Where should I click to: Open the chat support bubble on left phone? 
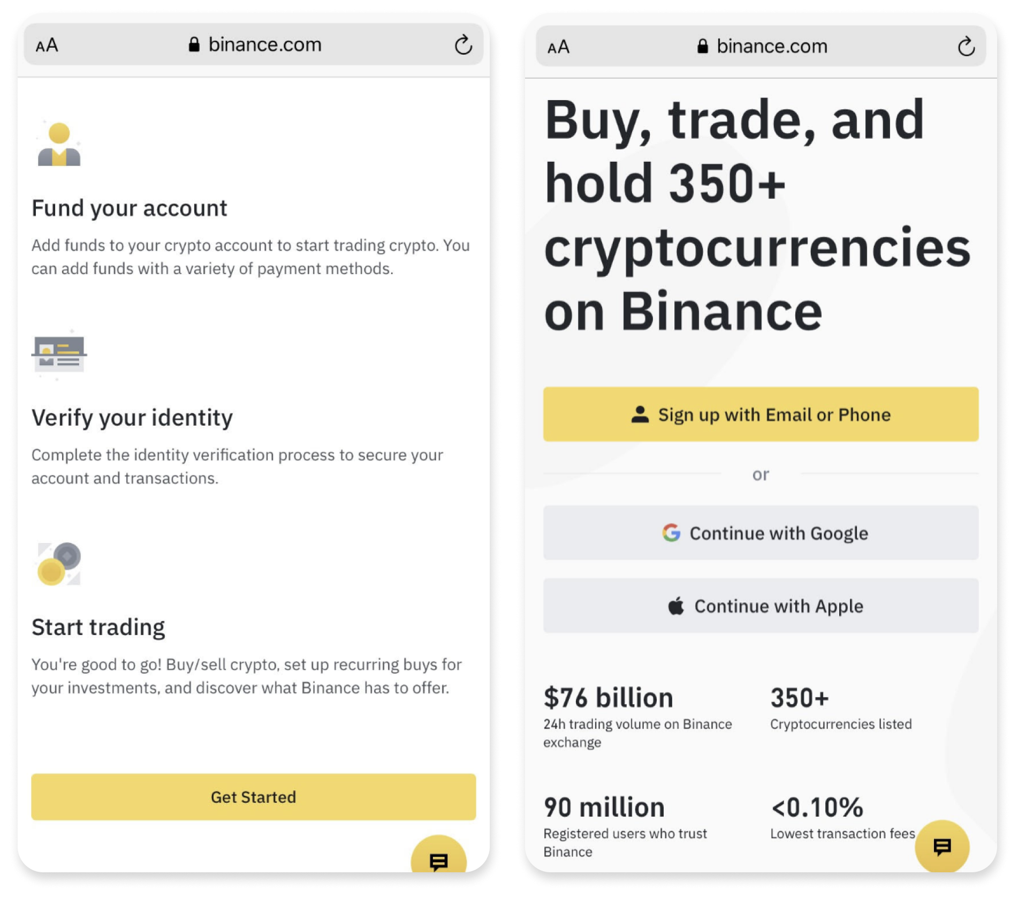(438, 859)
